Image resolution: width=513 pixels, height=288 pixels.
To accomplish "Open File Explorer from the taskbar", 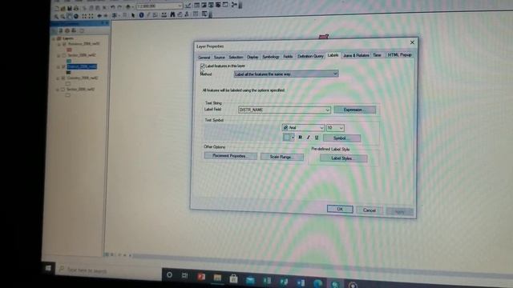I will tap(217, 278).
